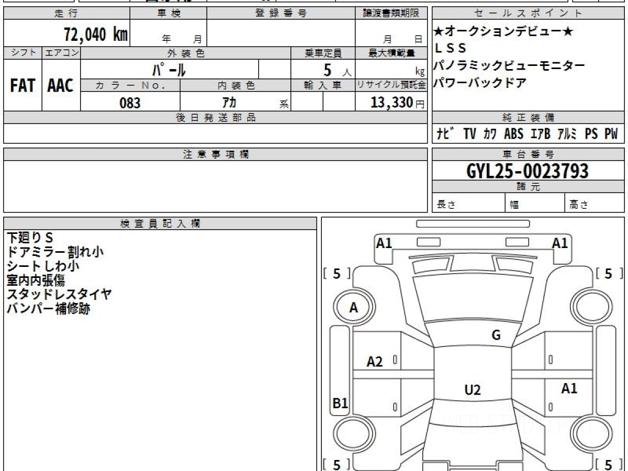Select interior color value アカ

tap(229, 103)
